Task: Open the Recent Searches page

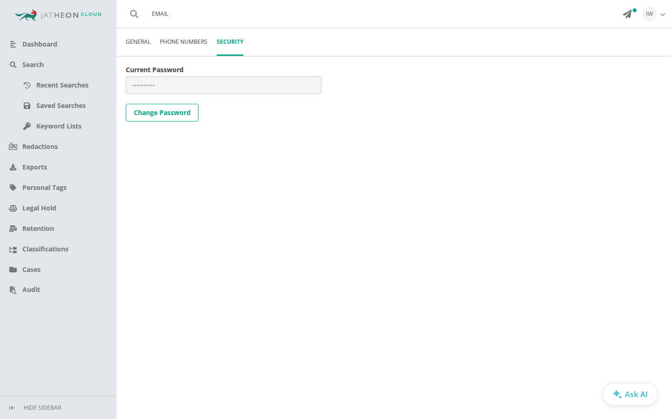Action: click(x=62, y=85)
